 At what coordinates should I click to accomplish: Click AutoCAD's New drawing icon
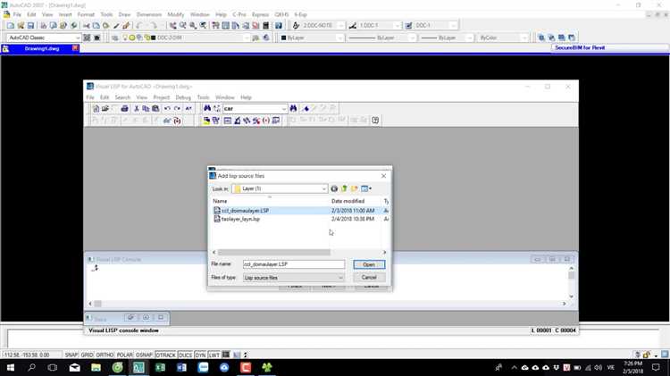[10, 26]
